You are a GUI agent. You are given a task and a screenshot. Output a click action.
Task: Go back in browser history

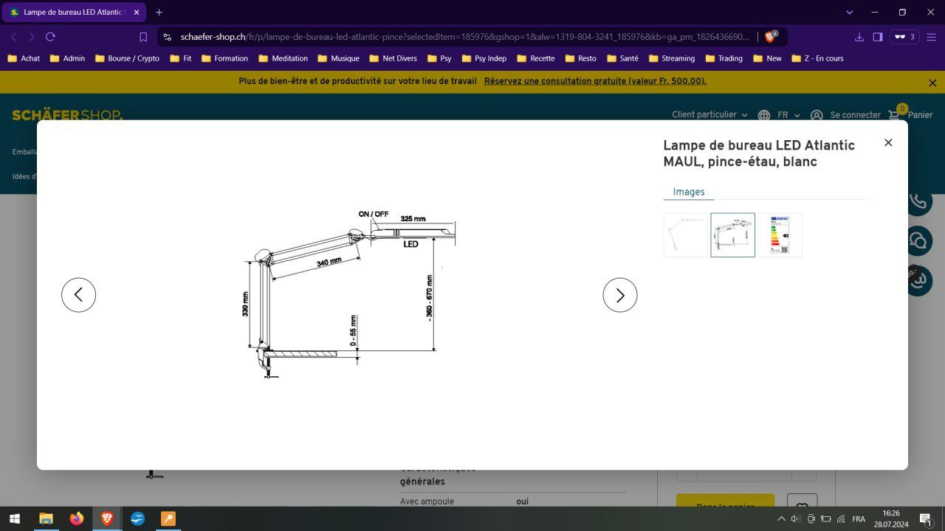click(x=13, y=37)
